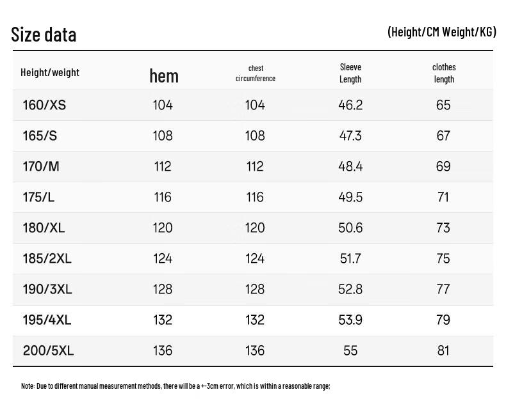Click the Height/CM Weight/KG unit label
The image size is (506, 399).
point(442,32)
